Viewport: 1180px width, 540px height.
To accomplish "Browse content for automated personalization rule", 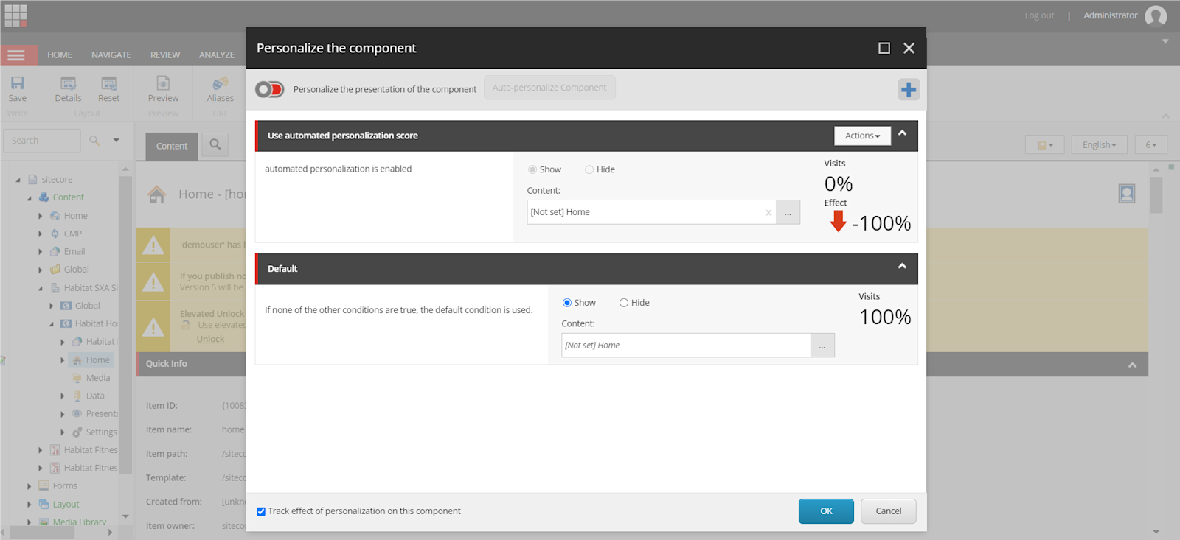I will (788, 212).
